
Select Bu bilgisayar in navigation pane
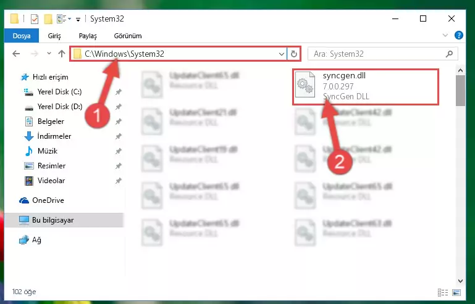point(64,220)
